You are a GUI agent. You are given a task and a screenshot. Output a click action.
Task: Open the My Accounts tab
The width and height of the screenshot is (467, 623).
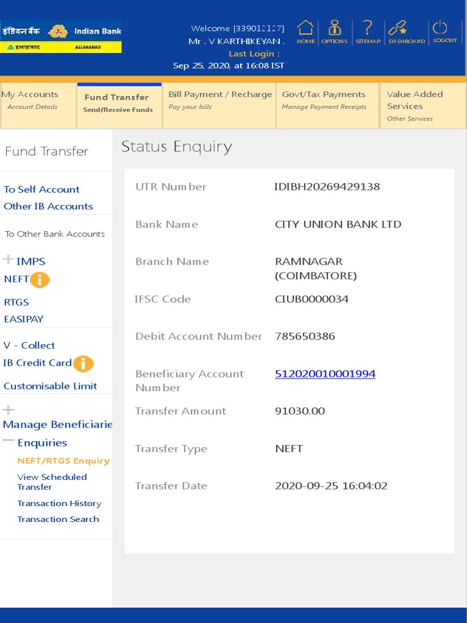[38, 105]
